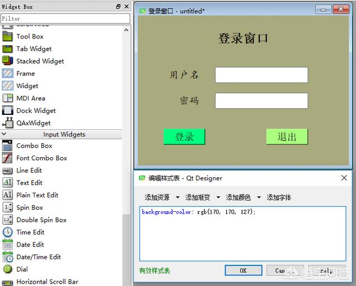
Task: Select the Tool Box widget icon
Action: pyautogui.click(x=7, y=36)
